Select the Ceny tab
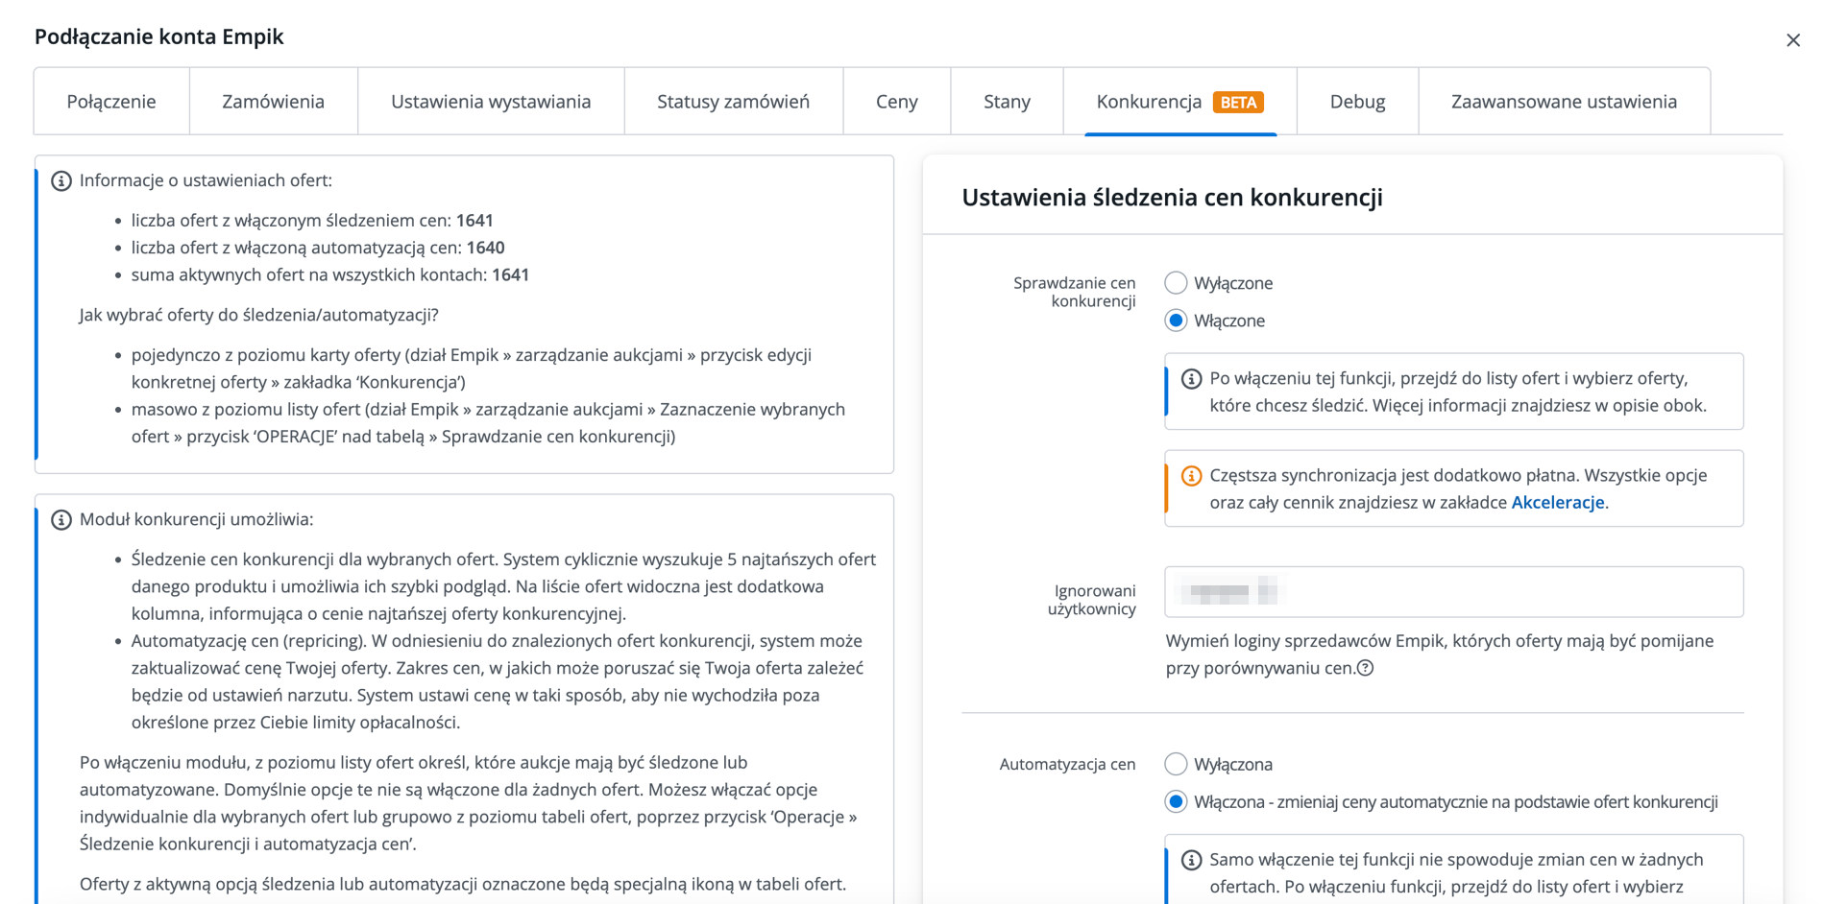This screenshot has height=904, width=1823. click(897, 102)
